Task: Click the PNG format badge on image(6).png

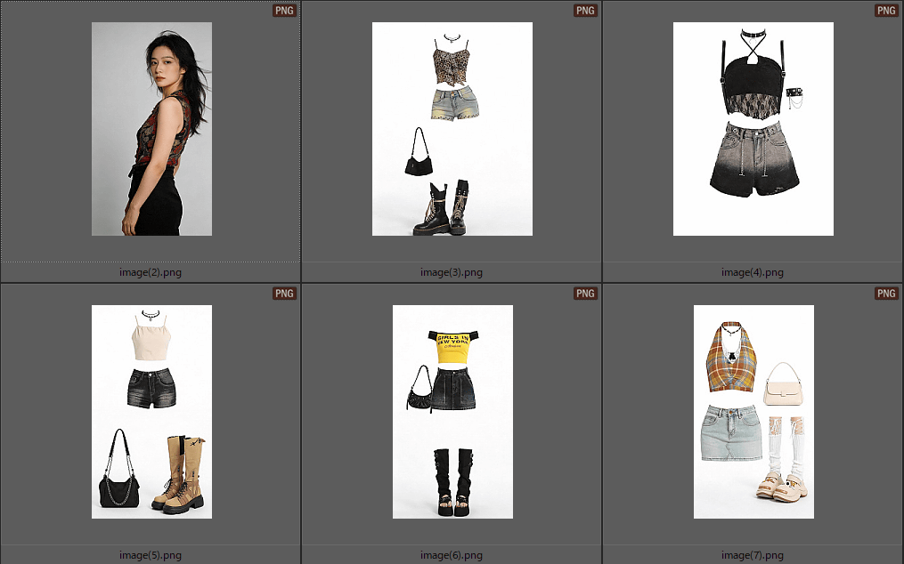Action: [x=585, y=294]
